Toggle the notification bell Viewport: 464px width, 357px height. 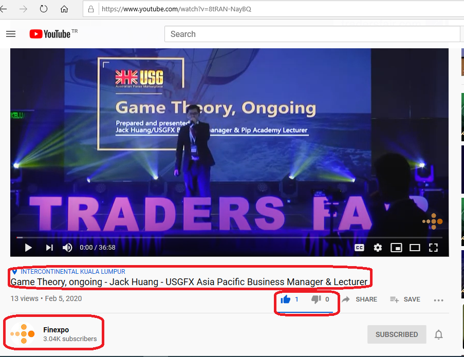(x=438, y=334)
